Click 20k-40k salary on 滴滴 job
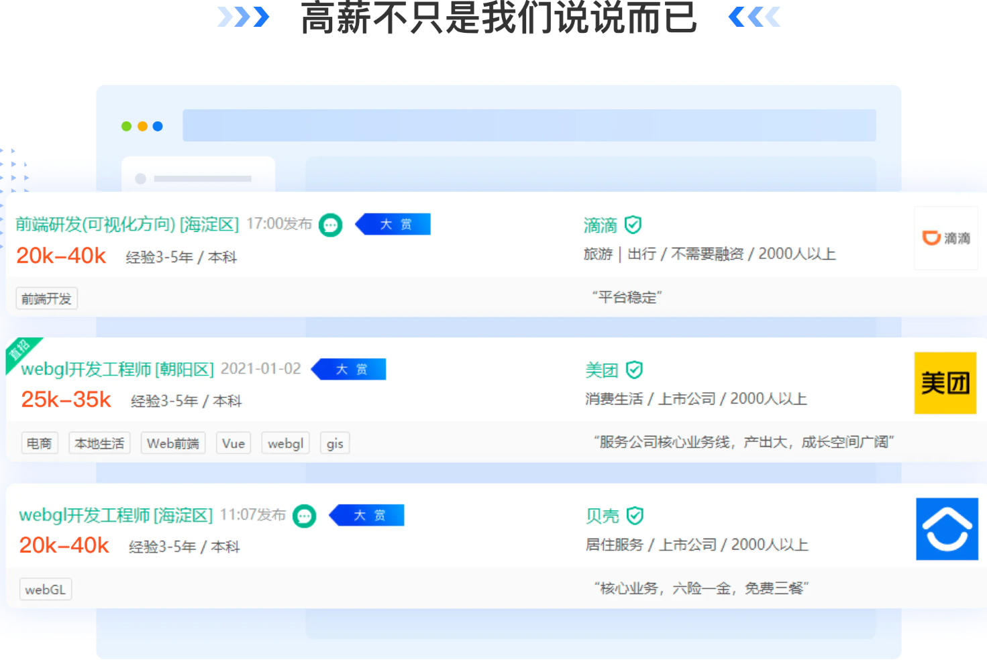The image size is (987, 670). tap(61, 256)
